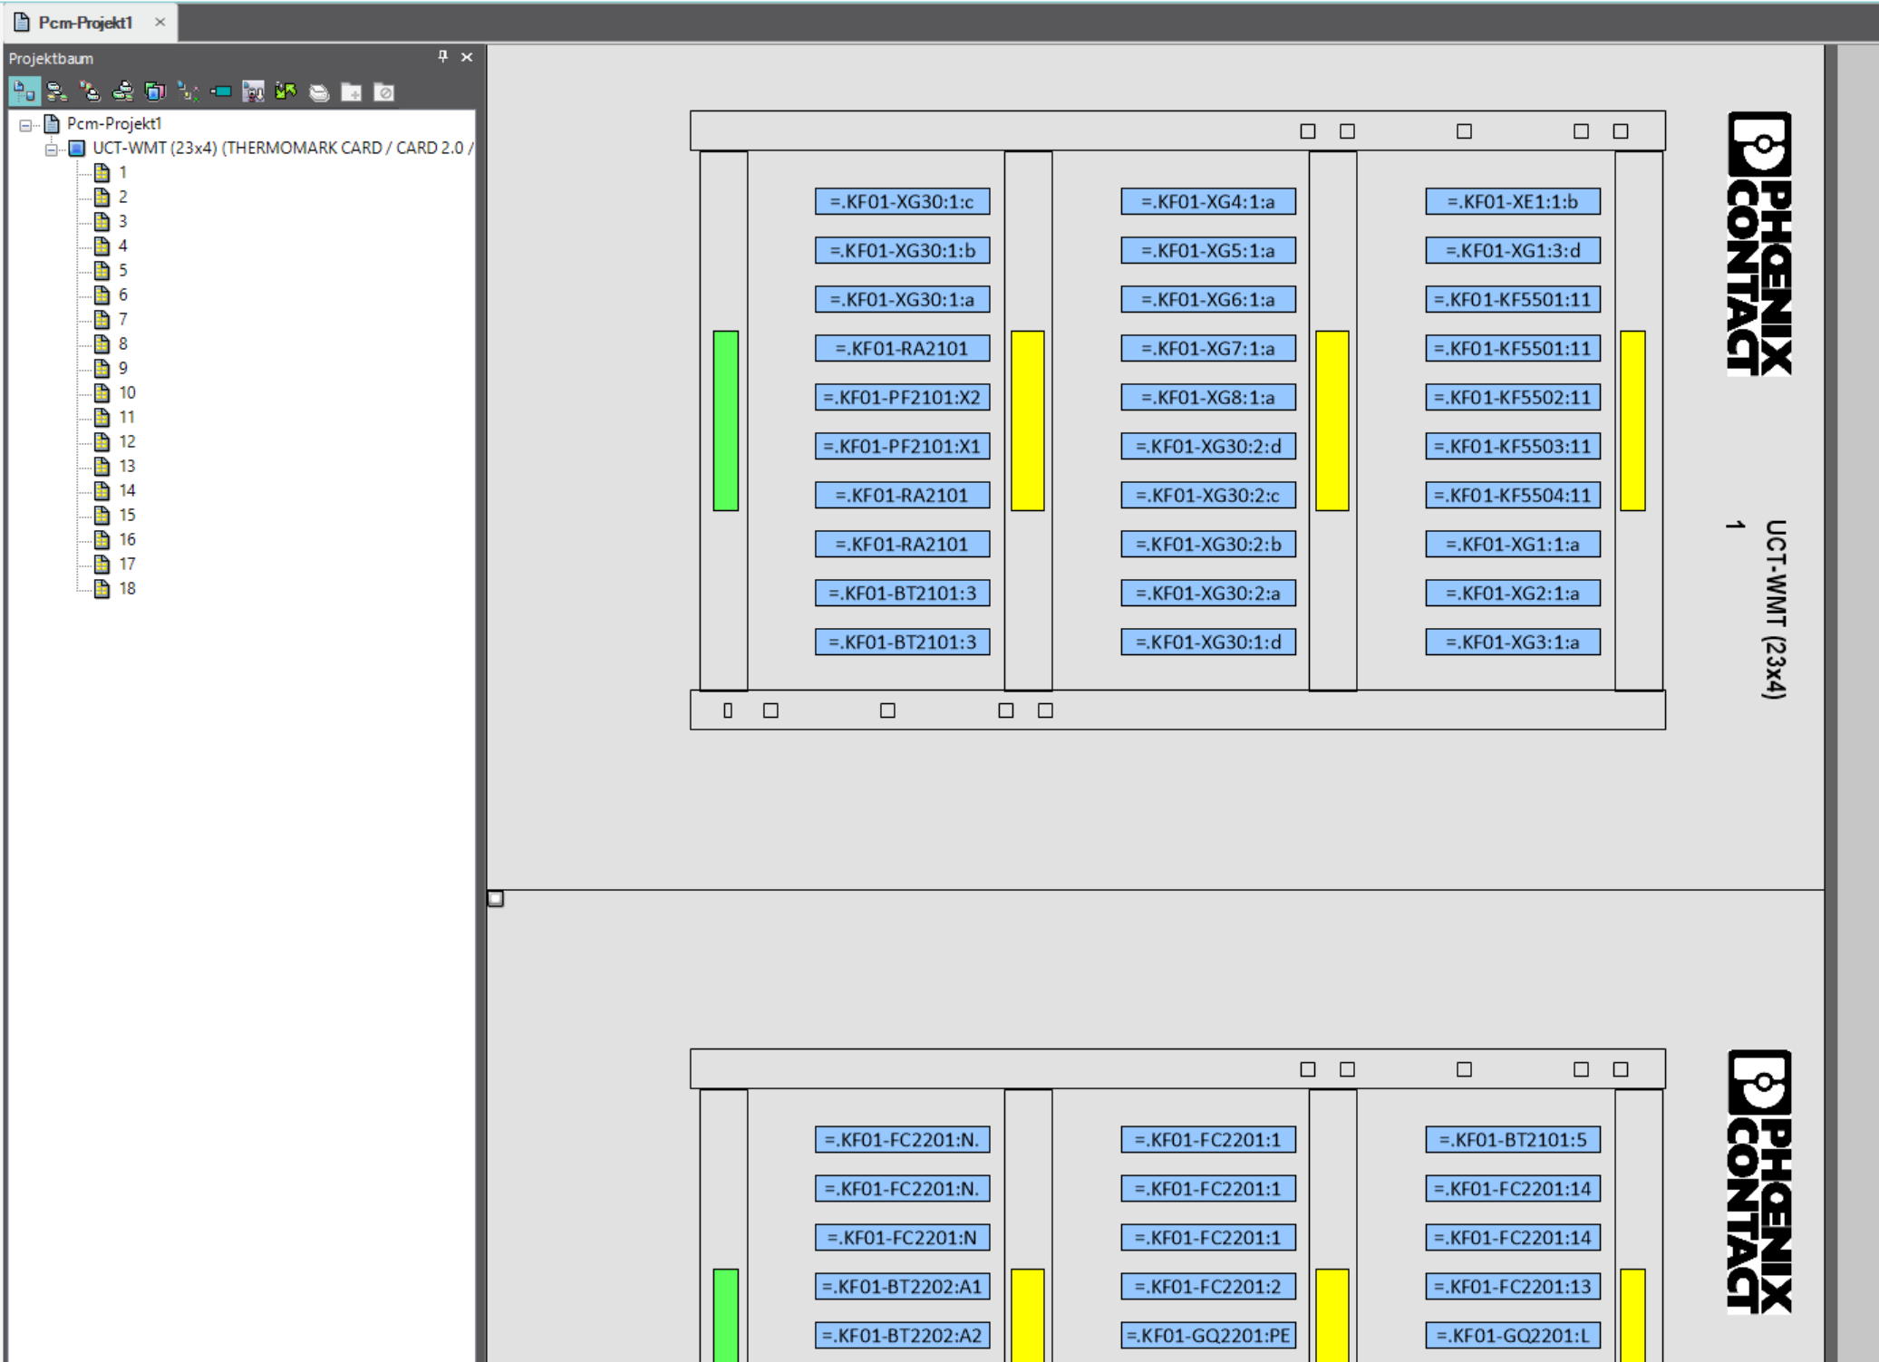This screenshot has height=1362, width=1879.
Task: Click the red-arrow to printer toolbar icon
Action: tap(90, 92)
